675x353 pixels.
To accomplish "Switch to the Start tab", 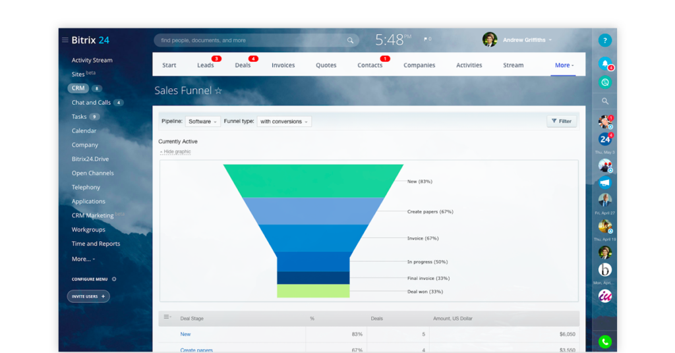I will (x=169, y=65).
